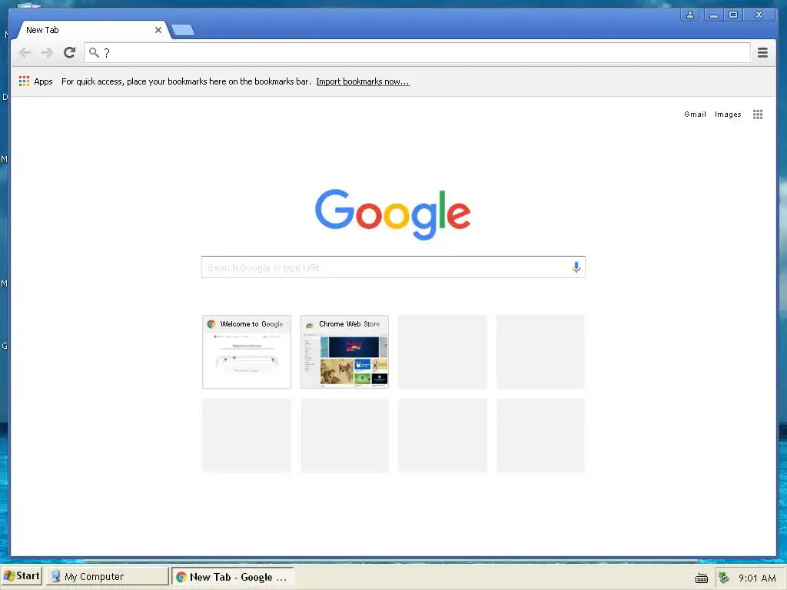Open Import bookmarks now link
787x590 pixels.
363,81
